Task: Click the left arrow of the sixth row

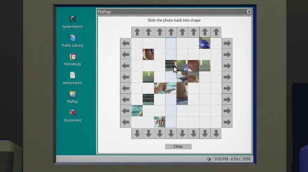Action: [x=126, y=100]
